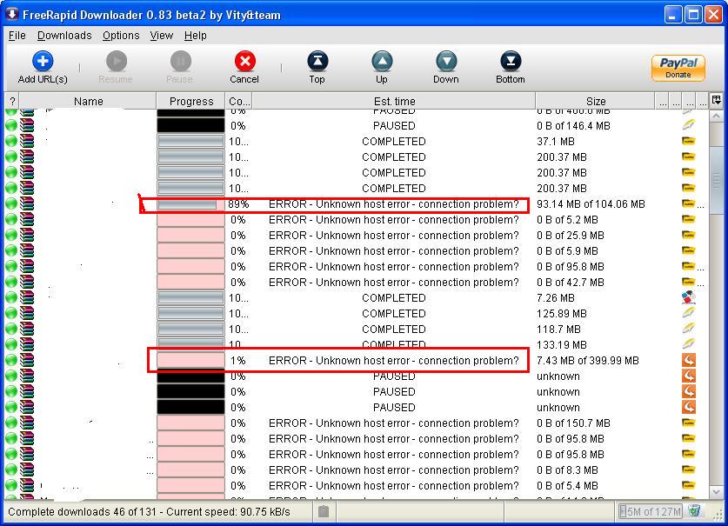Click the Add URL(s) toolbar button
This screenshot has width=728, height=526.
point(42,68)
